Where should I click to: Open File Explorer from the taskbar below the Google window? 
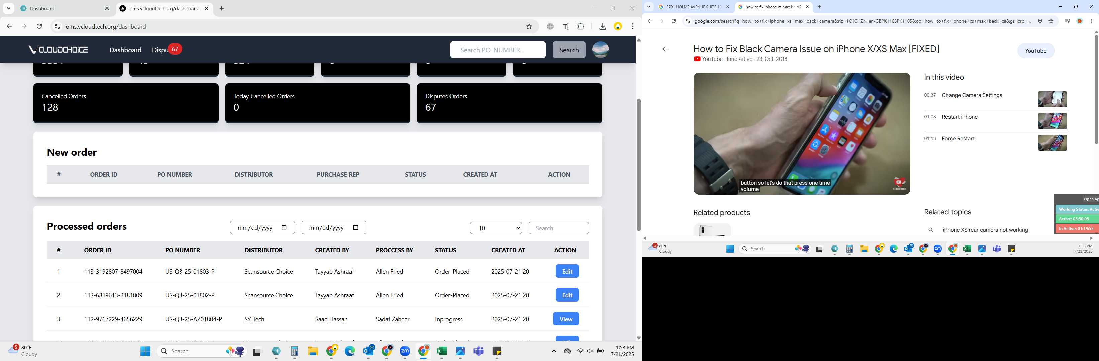(x=864, y=249)
